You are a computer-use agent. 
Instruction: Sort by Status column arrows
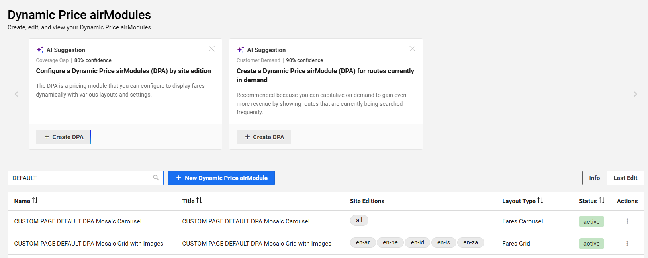(602, 200)
